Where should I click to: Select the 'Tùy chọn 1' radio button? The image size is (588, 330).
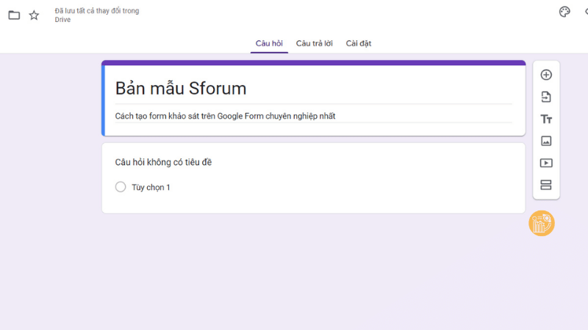coord(121,187)
